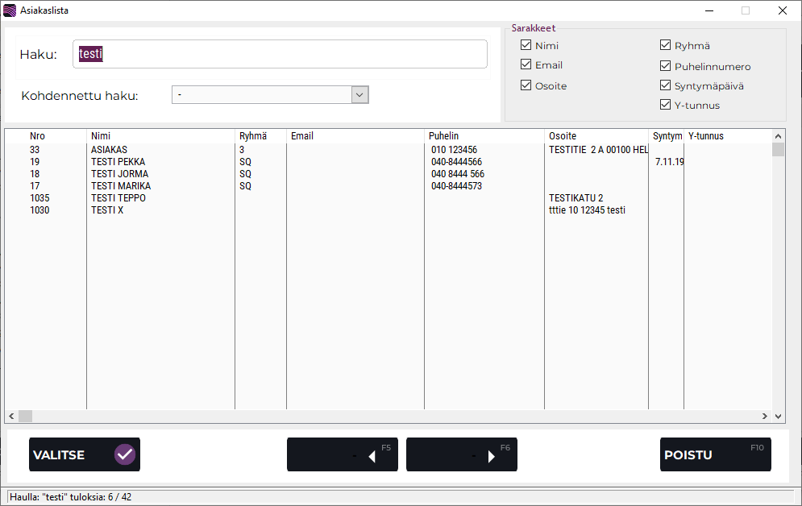This screenshot has height=506, width=802.
Task: Disable the Y-tunnus column checkbox
Action: click(666, 105)
